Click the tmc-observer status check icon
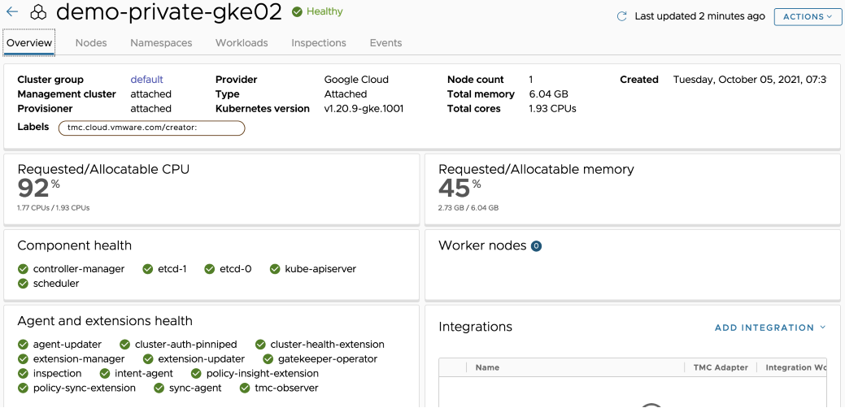 coord(245,388)
